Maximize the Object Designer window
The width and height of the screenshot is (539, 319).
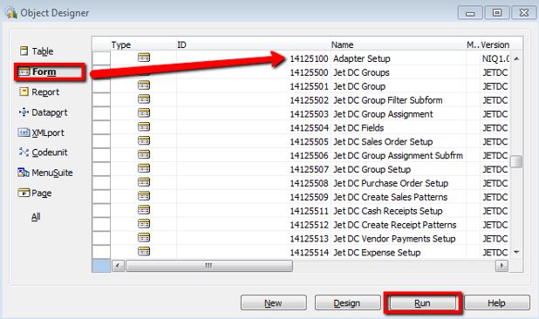(497, 13)
